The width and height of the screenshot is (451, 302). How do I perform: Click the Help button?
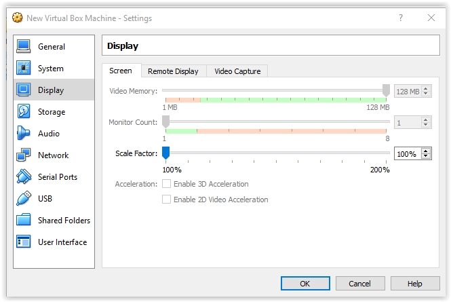[415, 284]
